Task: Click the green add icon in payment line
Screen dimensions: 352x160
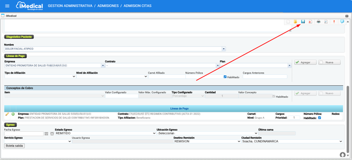Action: tap(13, 114)
